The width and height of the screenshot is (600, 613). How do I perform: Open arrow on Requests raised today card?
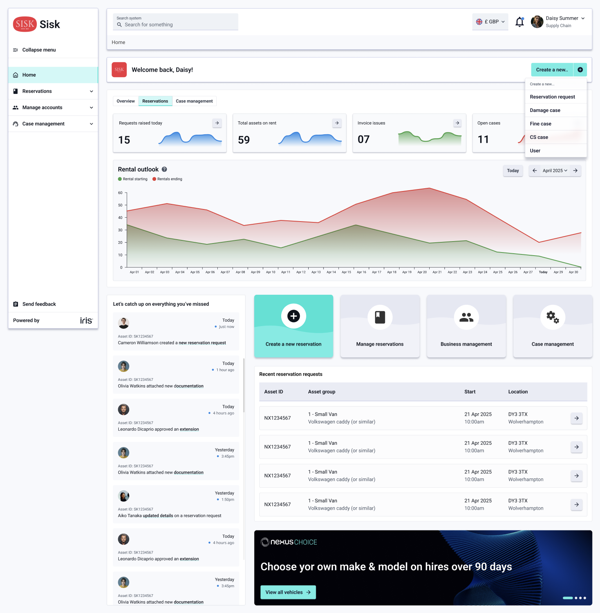(x=217, y=123)
